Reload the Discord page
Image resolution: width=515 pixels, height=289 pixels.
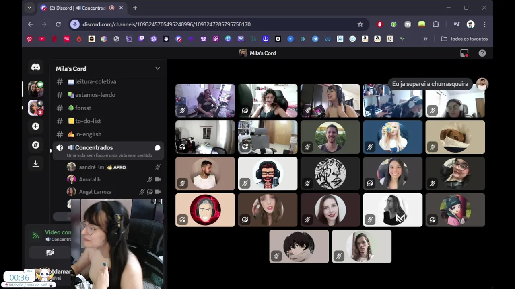tap(58, 24)
